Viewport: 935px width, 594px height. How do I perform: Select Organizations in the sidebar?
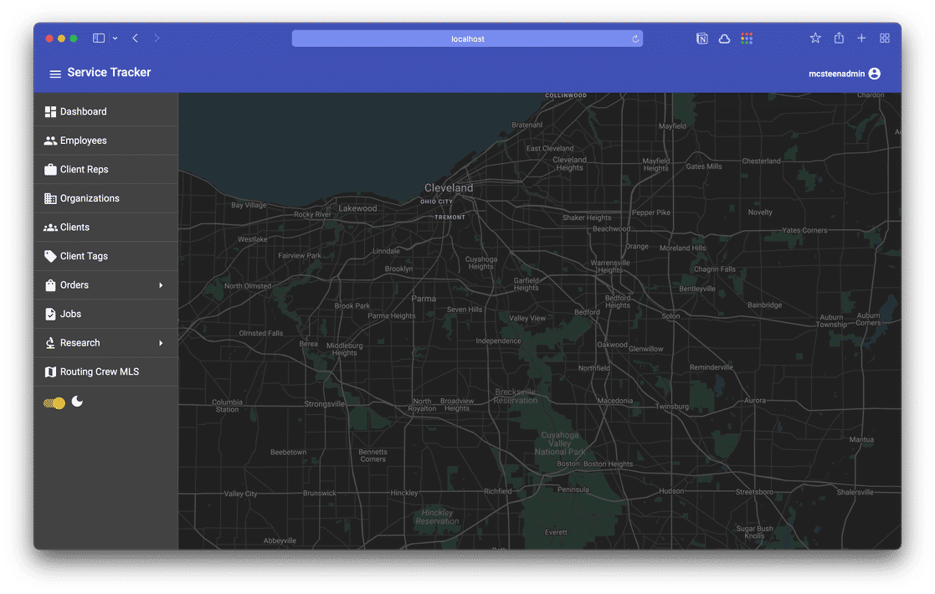click(x=105, y=198)
